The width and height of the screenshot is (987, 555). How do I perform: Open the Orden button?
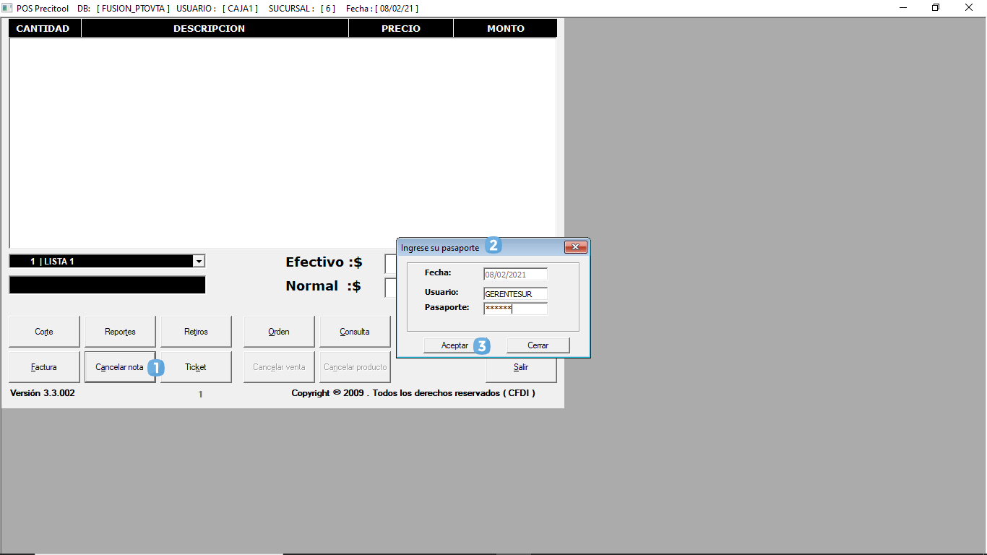point(279,332)
